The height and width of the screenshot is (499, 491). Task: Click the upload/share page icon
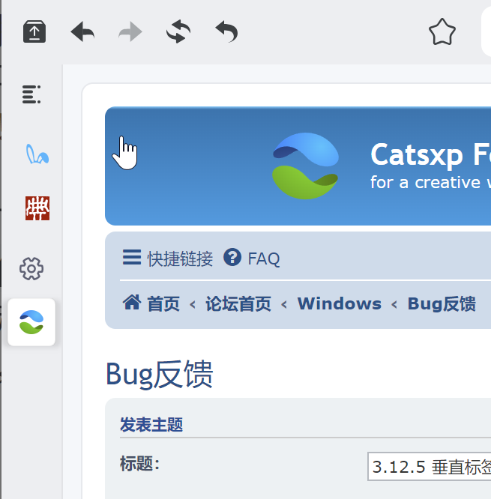pos(34,31)
